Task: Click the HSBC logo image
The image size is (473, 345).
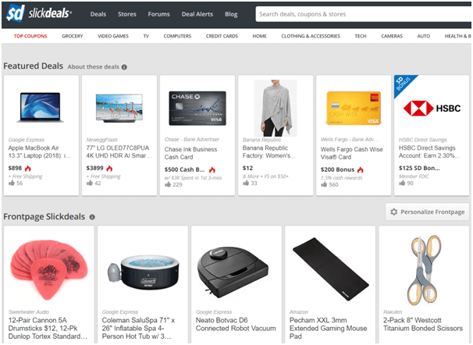Action: point(432,108)
